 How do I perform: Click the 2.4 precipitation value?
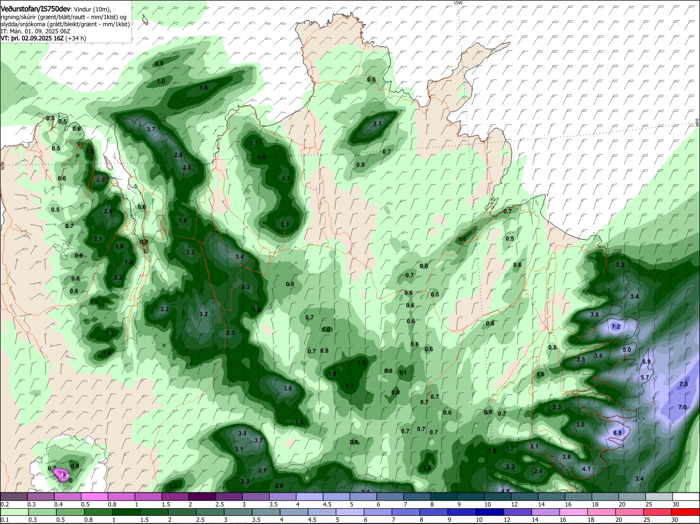[538, 471]
